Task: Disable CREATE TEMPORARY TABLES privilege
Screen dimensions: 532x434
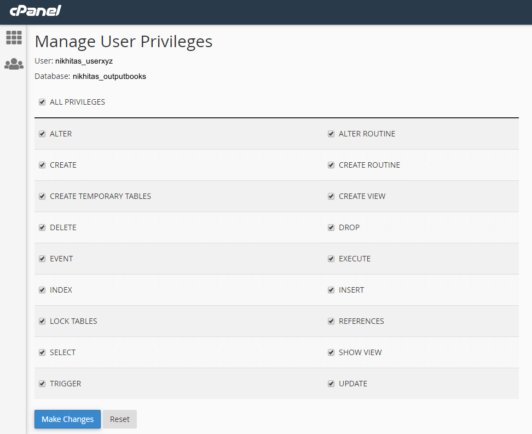Action: pos(42,196)
